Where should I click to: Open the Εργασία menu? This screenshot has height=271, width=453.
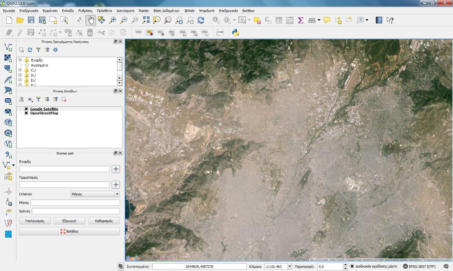(x=9, y=11)
